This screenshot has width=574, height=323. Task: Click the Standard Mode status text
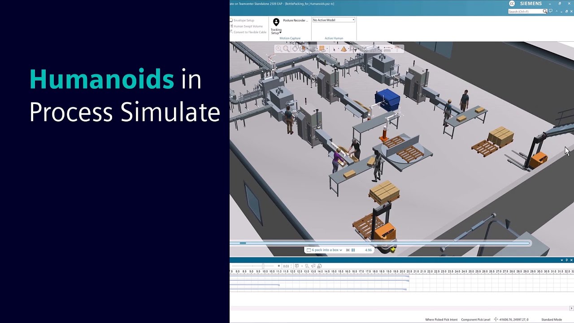(x=552, y=319)
